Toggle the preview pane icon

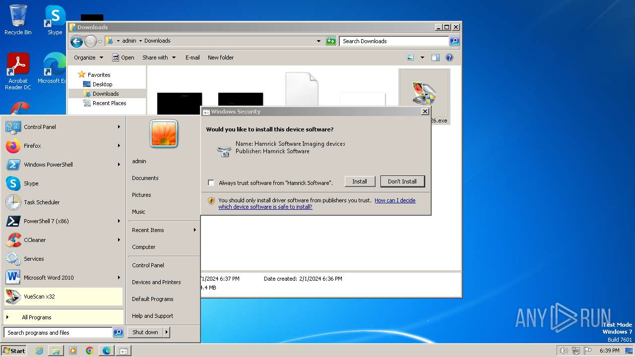click(436, 58)
